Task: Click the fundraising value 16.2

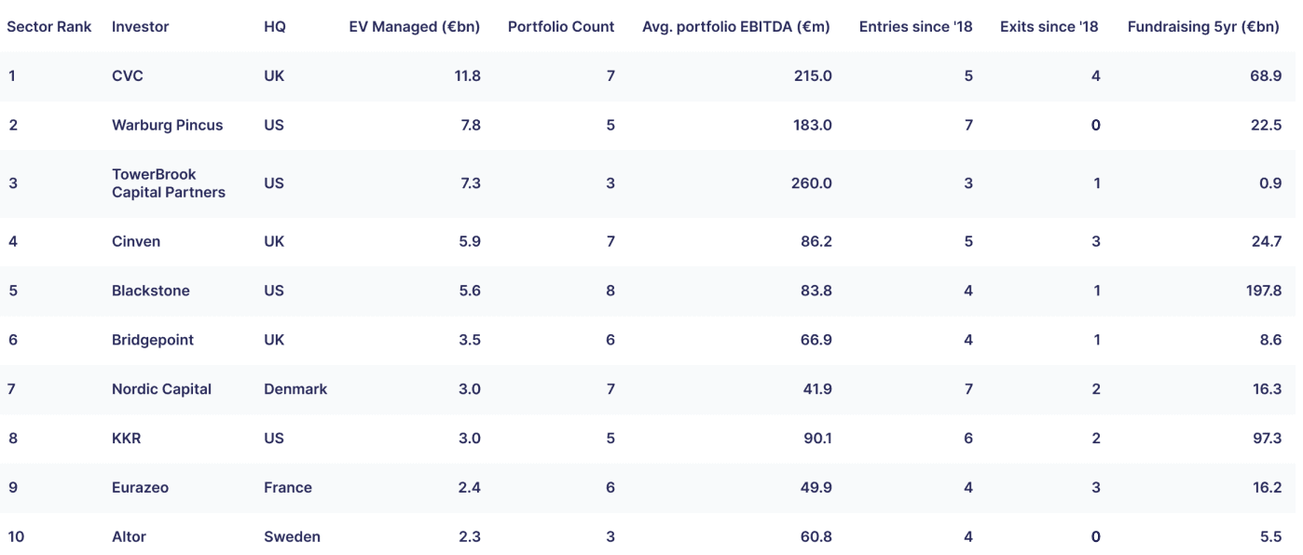Action: pos(1268,488)
